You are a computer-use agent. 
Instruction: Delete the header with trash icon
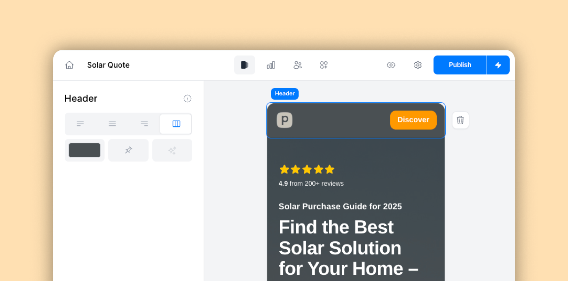coord(460,120)
